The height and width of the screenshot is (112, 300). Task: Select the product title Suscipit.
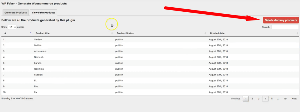coord(39,75)
